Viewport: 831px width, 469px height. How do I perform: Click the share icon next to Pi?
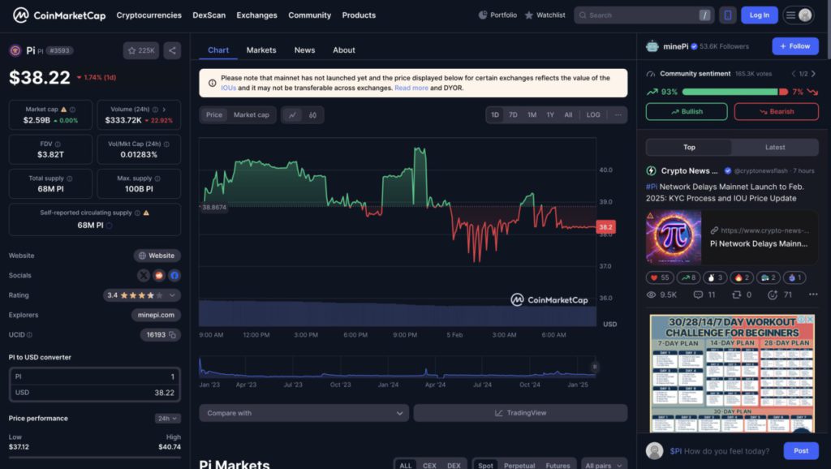point(172,50)
